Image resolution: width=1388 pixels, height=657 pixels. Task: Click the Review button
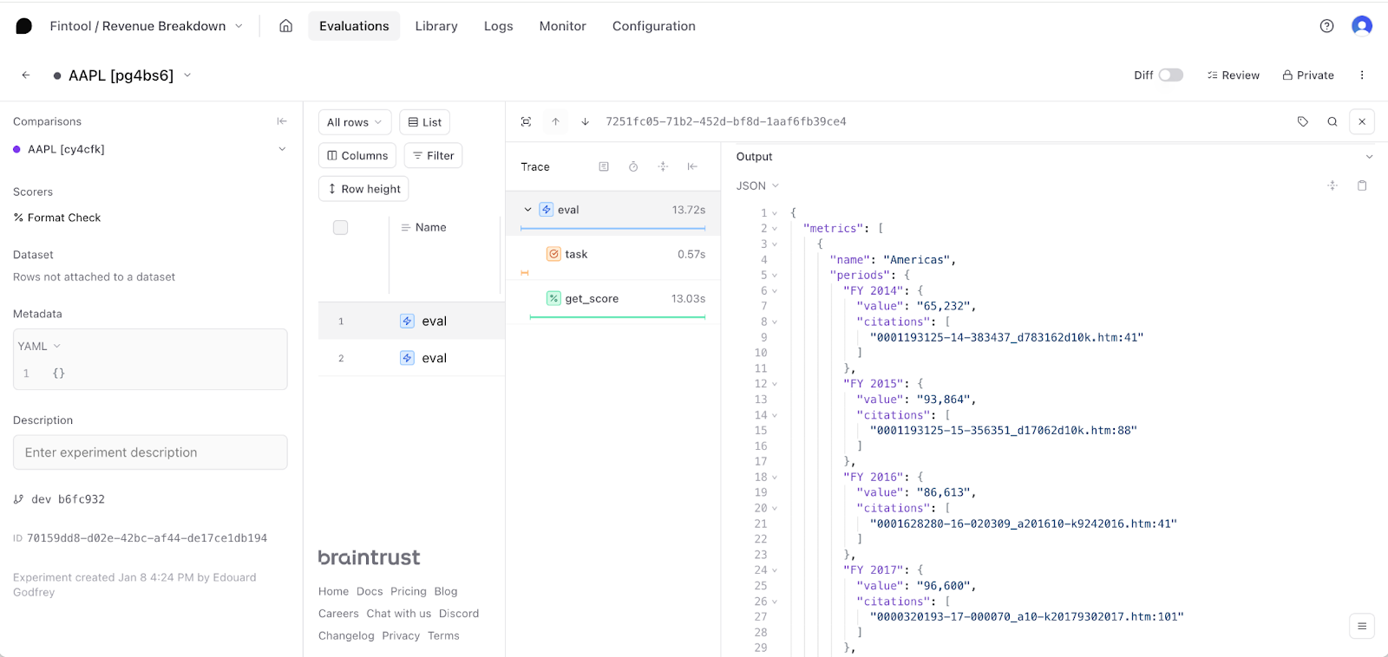1233,75
